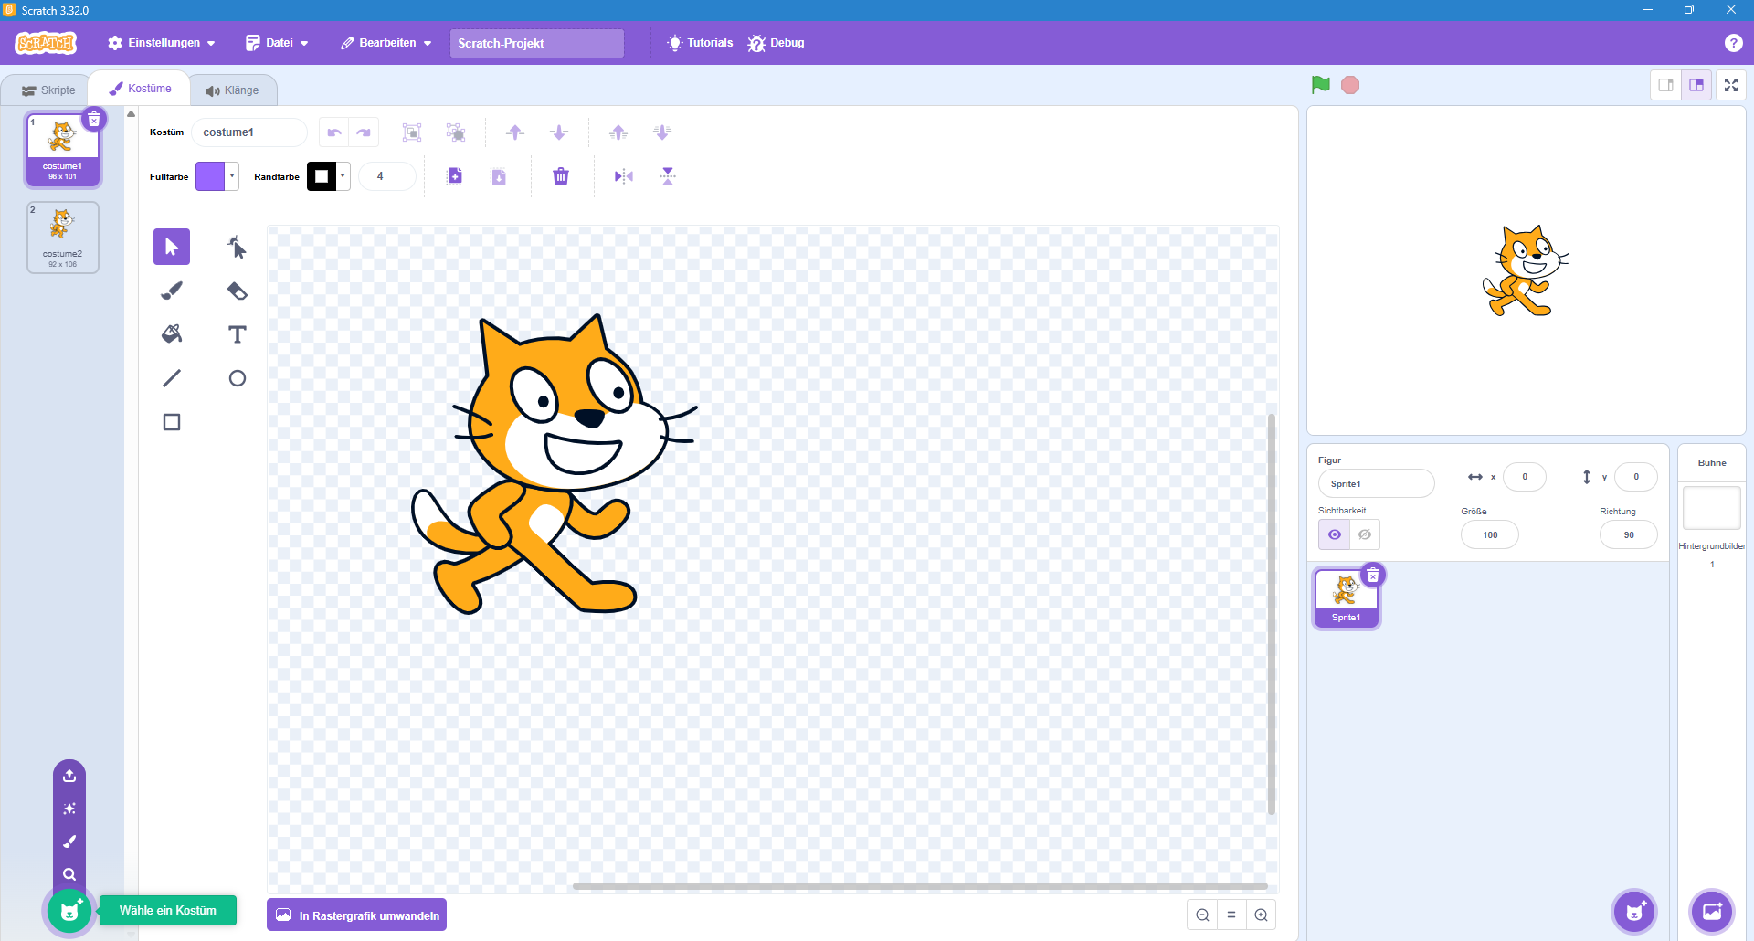Switch to Klänge tab
Screen dimensions: 1754x941
pos(232,90)
